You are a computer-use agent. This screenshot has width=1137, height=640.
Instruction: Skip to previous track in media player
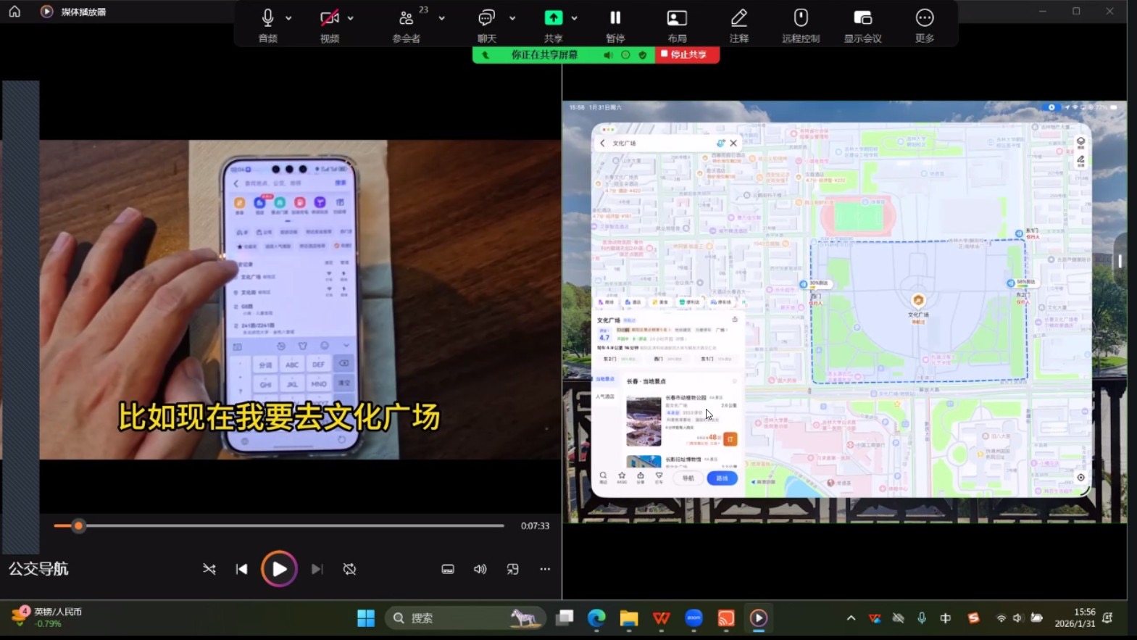(x=241, y=569)
